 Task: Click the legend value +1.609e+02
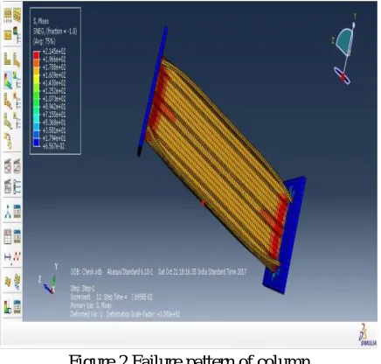(x=54, y=75)
